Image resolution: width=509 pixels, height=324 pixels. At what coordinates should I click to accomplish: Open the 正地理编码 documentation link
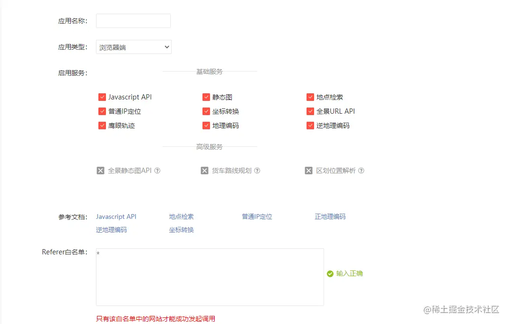(x=330, y=216)
